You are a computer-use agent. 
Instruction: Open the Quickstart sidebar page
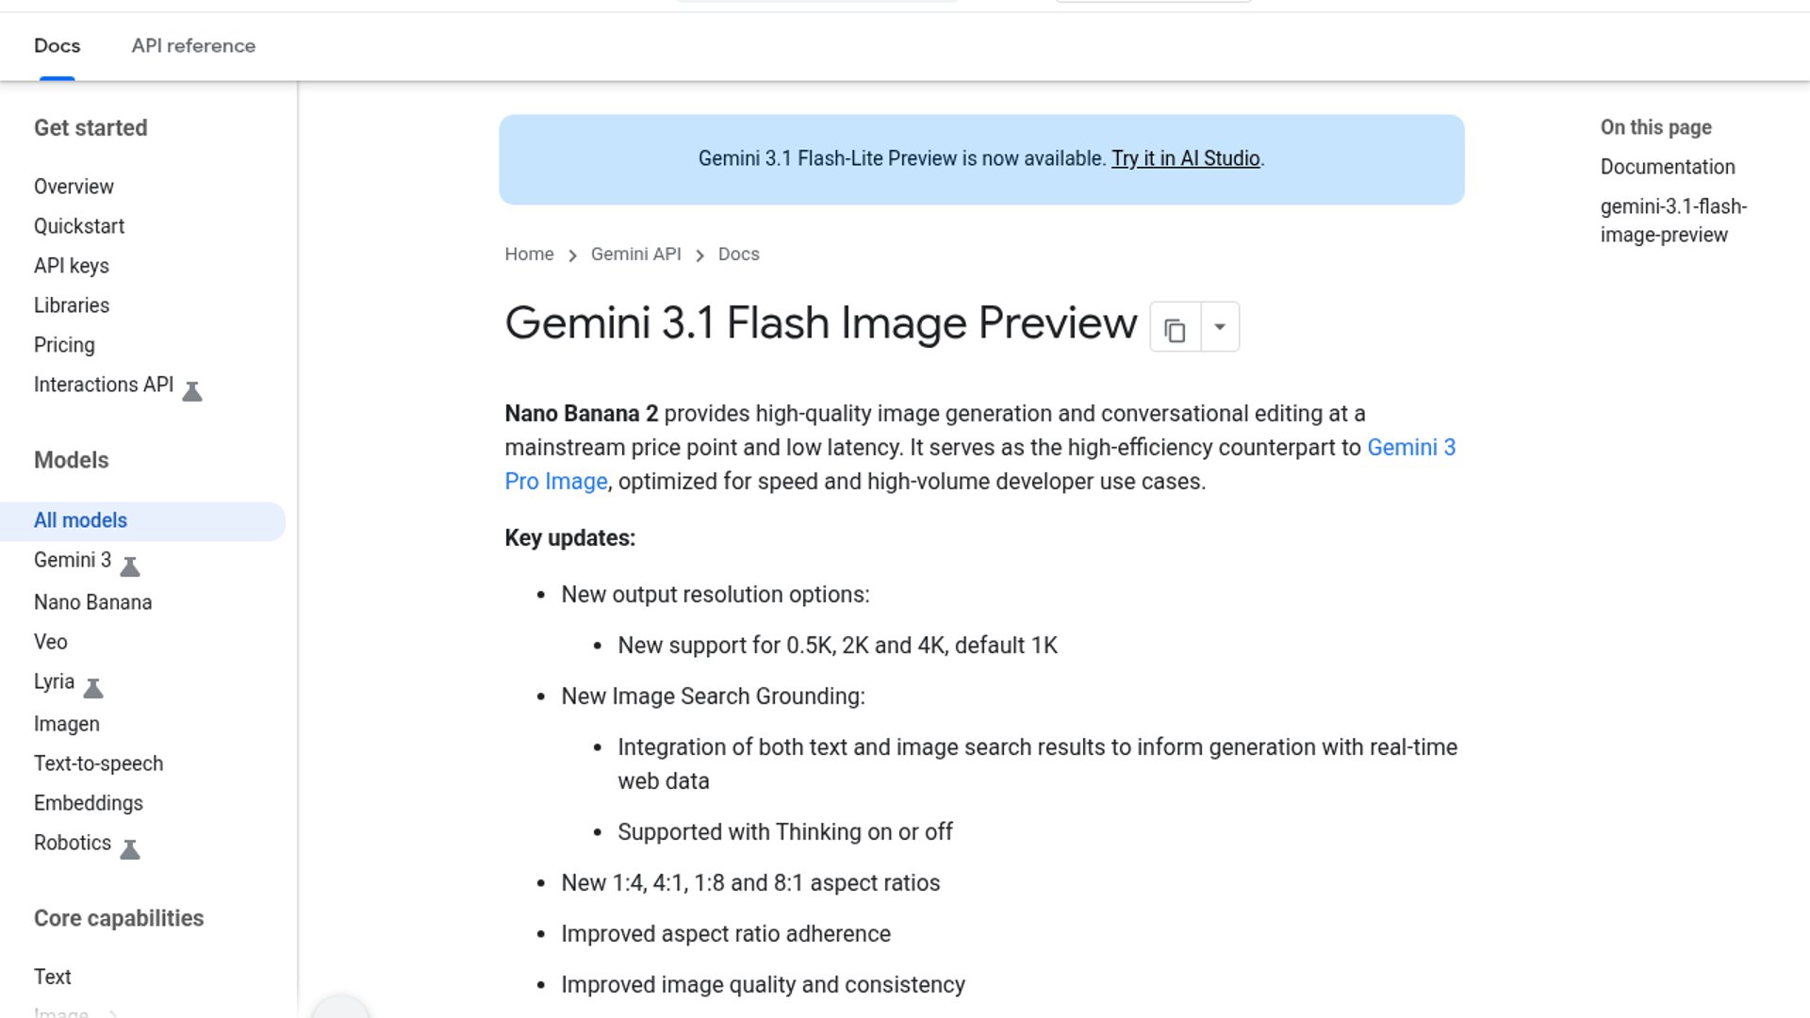coord(79,226)
